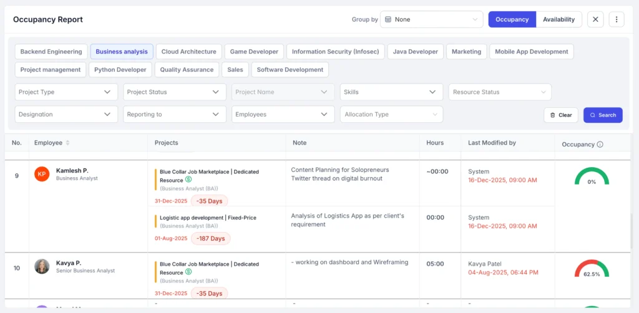Click the note about dashboard and Wireframing
Viewport: 639px width, 313px height.
coord(349,262)
